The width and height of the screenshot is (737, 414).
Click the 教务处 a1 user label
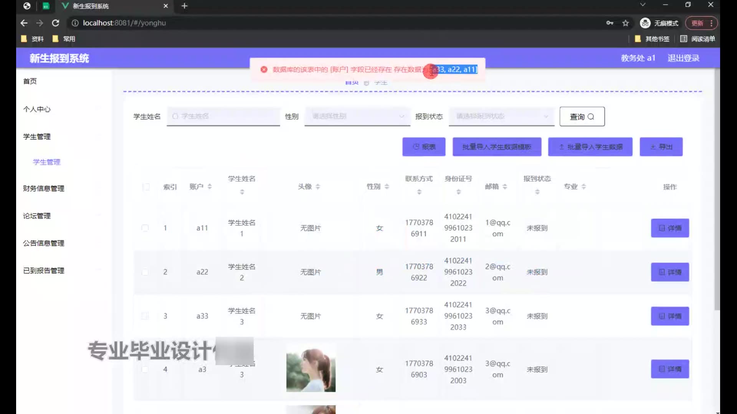[638, 58]
